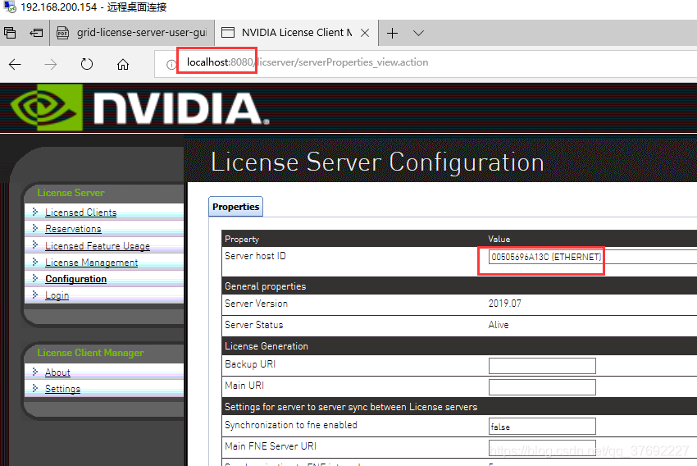Viewport: 697px width, 466px height.
Task: Go to the Home page icon
Action: coord(123,65)
